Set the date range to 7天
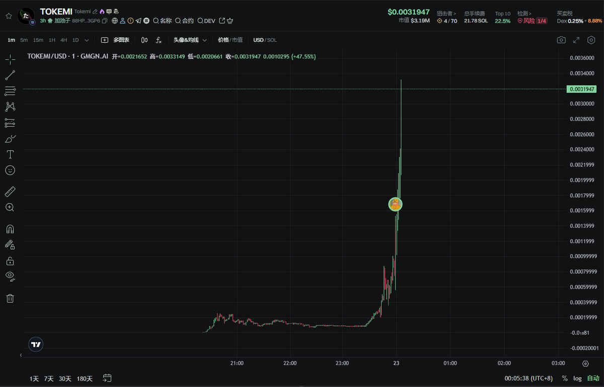Viewport: 604px width, 387px height. (x=49, y=378)
